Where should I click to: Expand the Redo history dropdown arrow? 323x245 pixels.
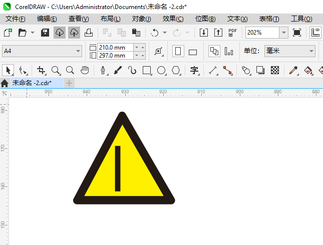pos(187,33)
